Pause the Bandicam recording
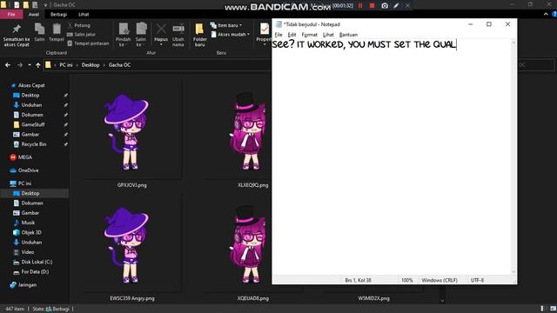Image resolution: width=557 pixels, height=313 pixels. [360, 6]
